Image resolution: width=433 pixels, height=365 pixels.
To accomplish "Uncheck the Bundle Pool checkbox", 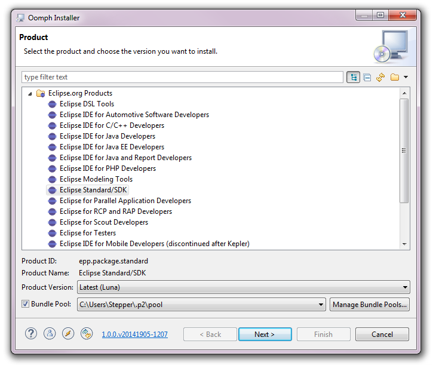I will [25, 304].
